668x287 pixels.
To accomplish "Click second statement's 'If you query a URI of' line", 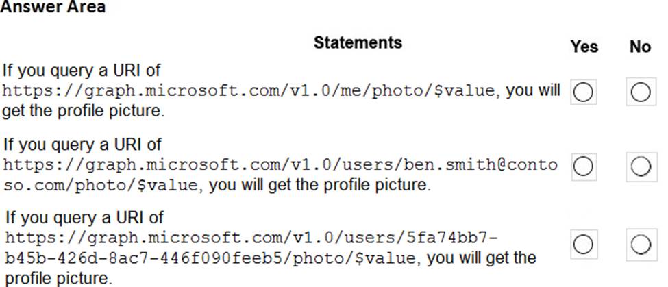I will click(x=82, y=145).
